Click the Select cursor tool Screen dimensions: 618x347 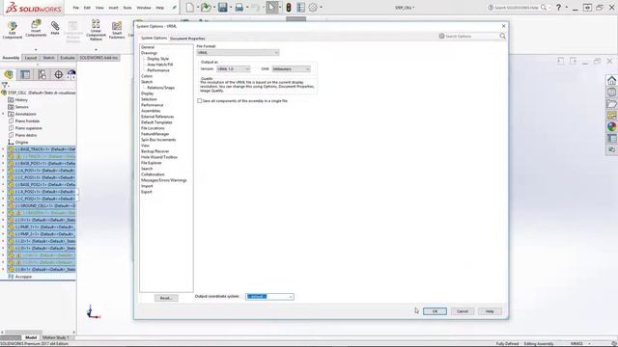click(271, 8)
